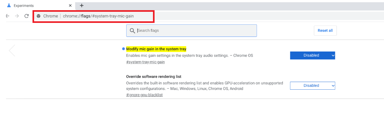Click mic gain description mentioning Chrome OS

[189, 55]
